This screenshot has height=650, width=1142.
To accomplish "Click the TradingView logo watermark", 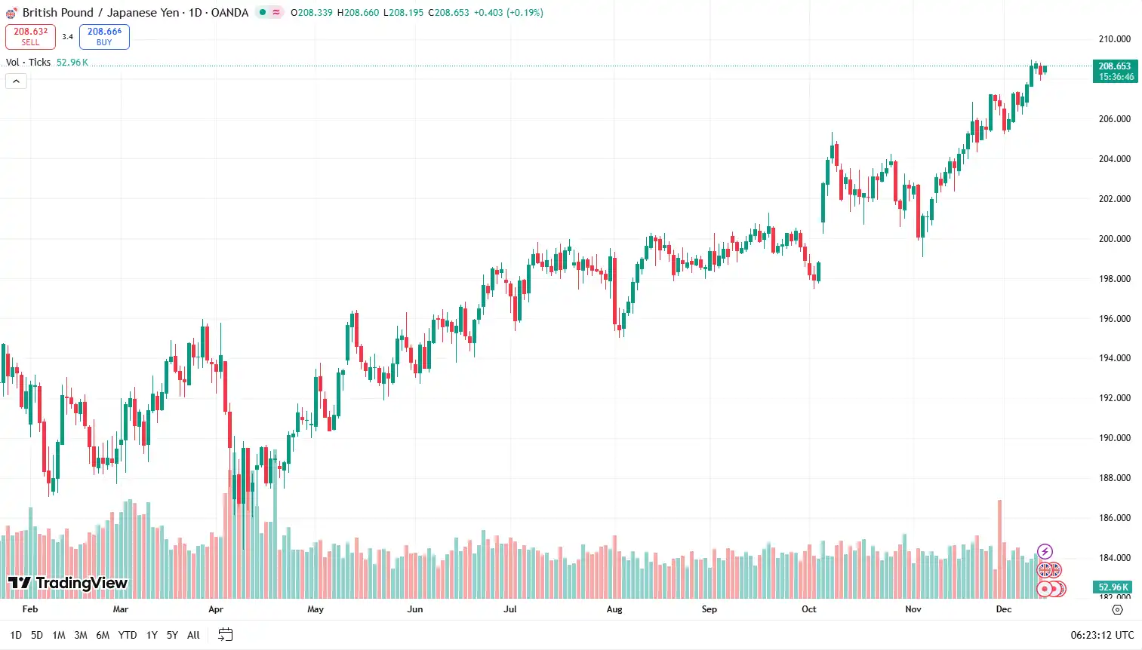I will (68, 583).
